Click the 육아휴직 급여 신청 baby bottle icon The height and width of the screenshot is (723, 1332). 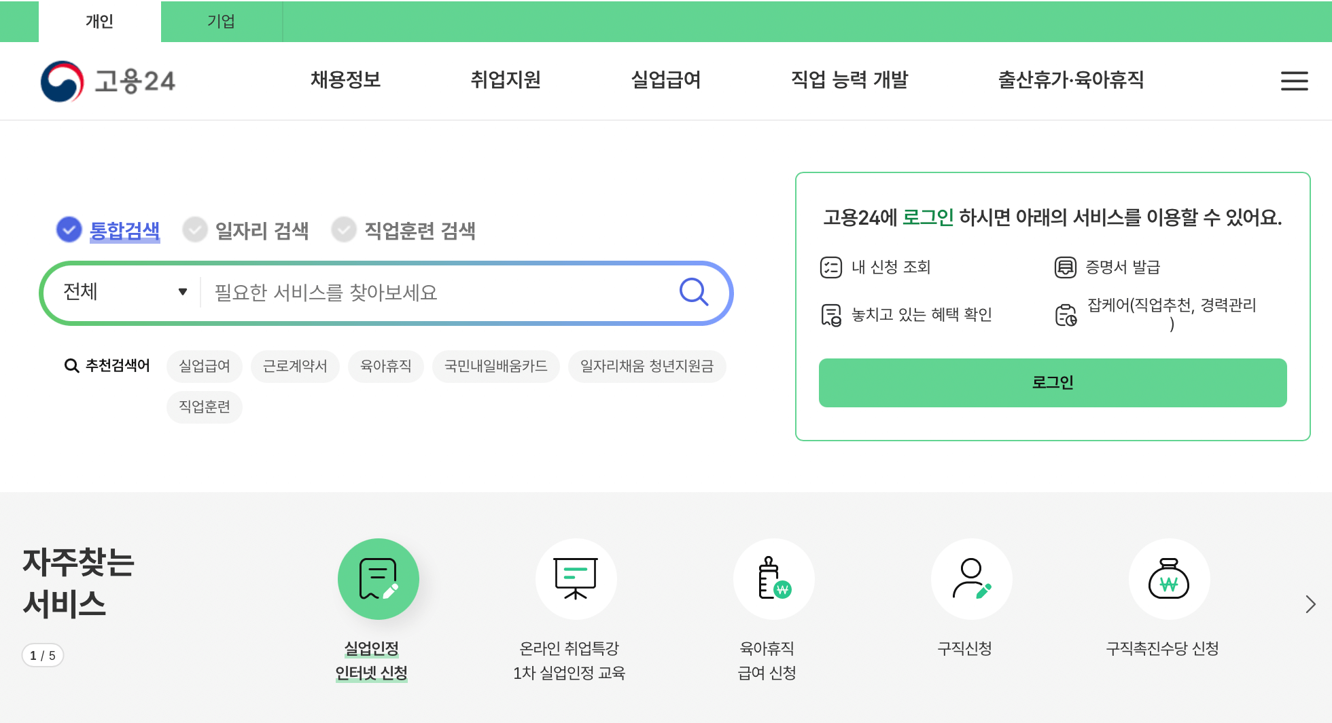(773, 578)
